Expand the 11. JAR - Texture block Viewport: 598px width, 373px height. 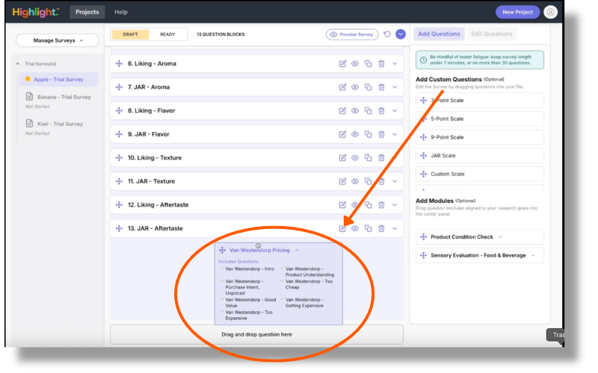point(395,181)
